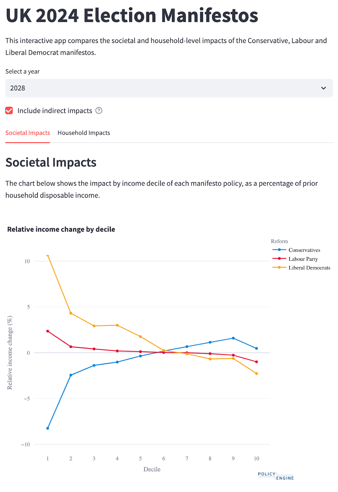
Task: Click the PolicyEngine logo under the chart
Action: point(276,476)
